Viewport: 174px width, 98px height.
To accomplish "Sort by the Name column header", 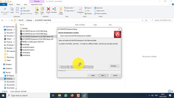I will pos(22,25).
